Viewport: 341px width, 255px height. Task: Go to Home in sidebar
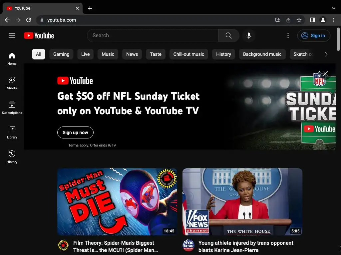(x=12, y=58)
